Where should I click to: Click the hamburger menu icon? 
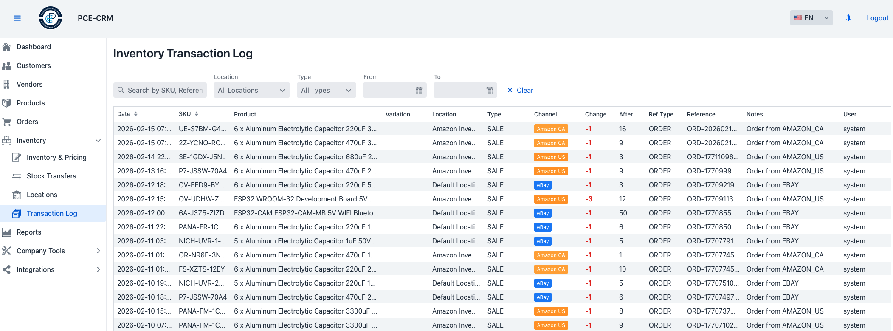(x=17, y=18)
